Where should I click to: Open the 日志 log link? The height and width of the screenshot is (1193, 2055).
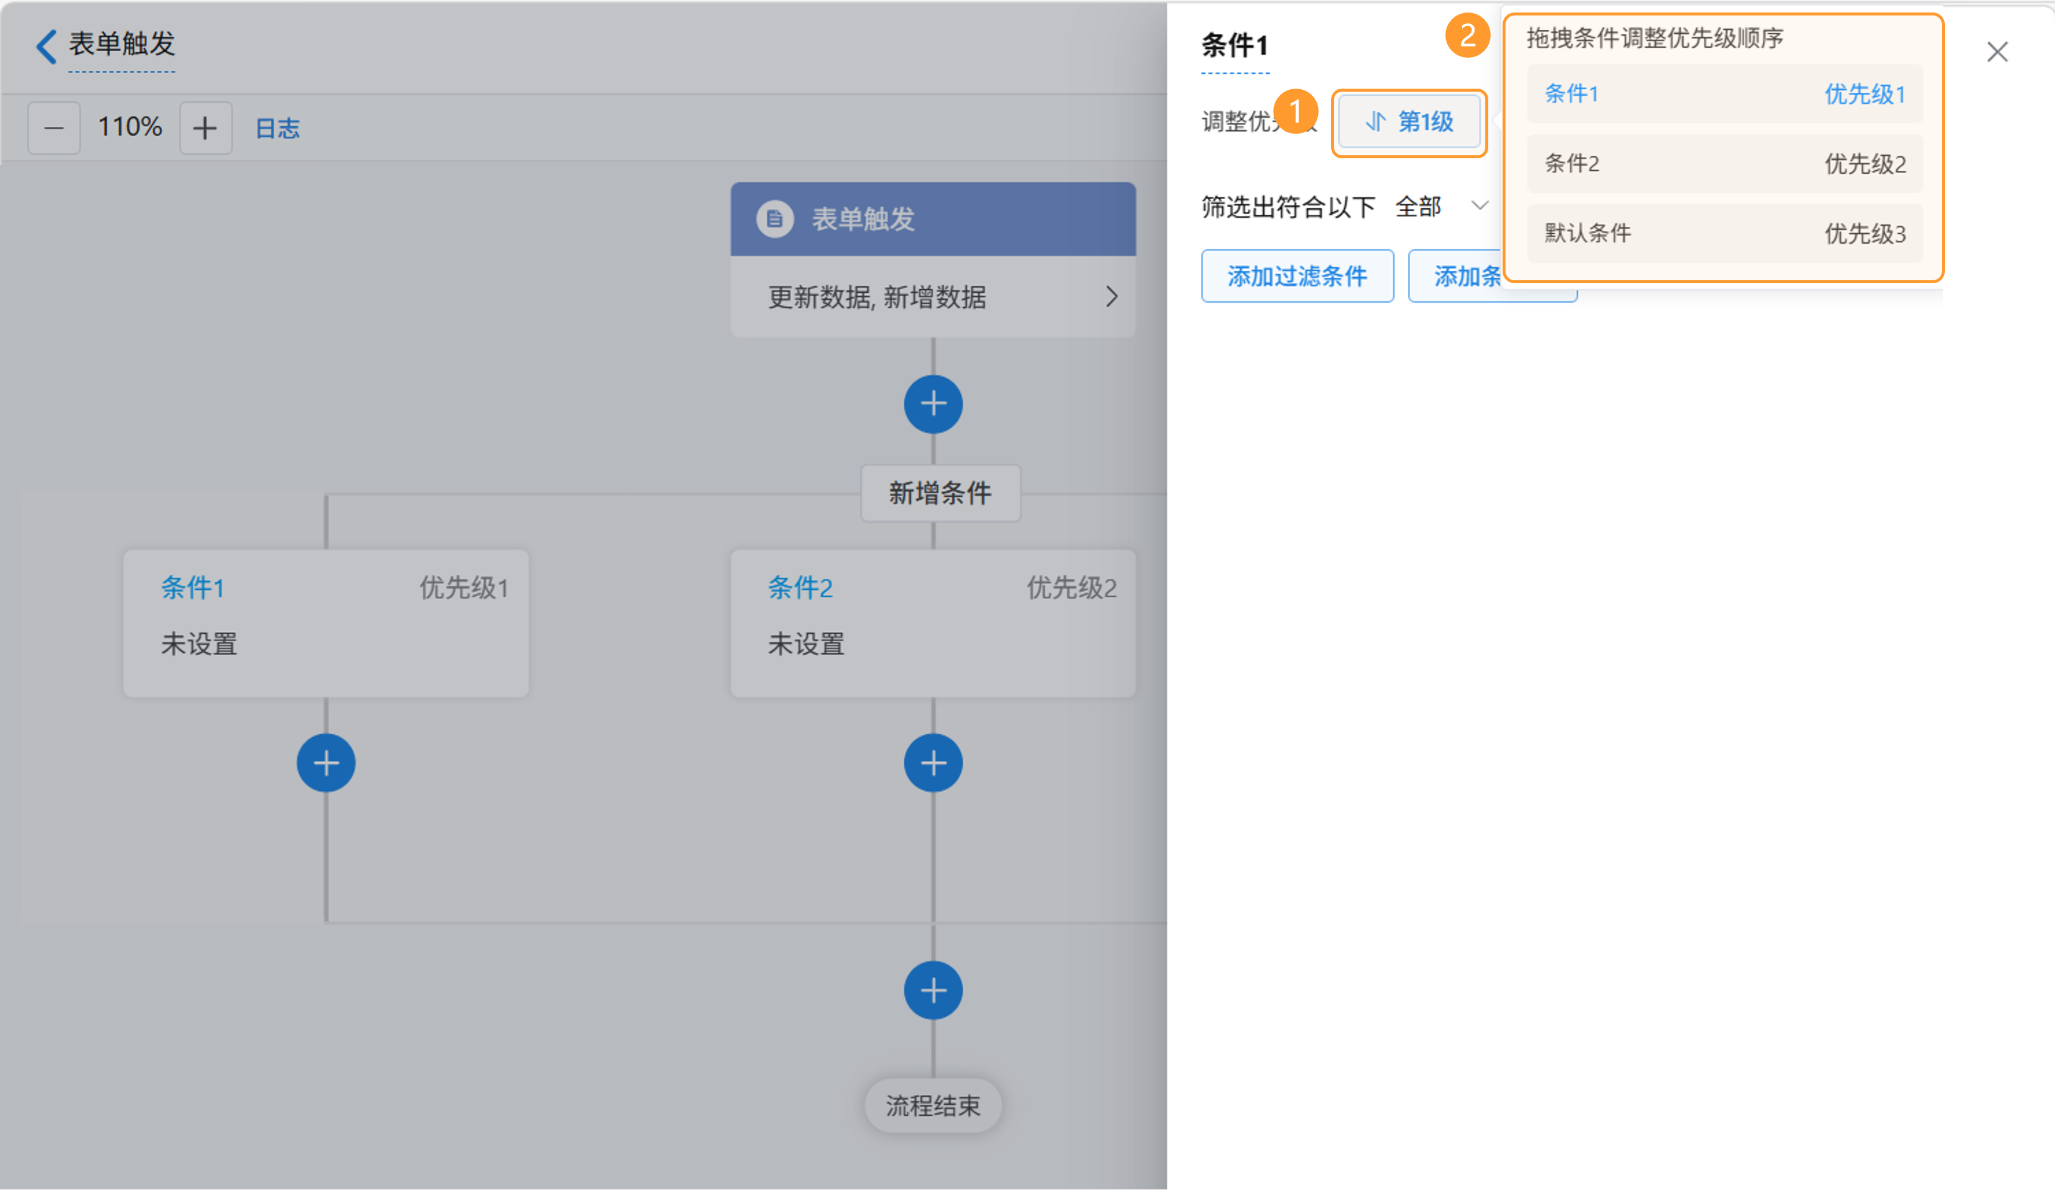coord(277,128)
